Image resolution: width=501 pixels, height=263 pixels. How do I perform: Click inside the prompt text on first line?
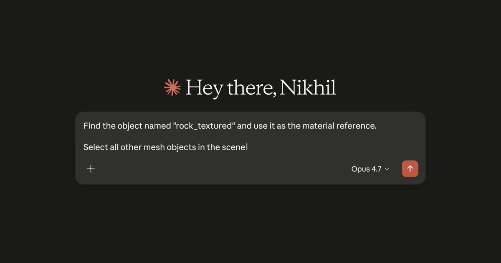tap(230, 126)
